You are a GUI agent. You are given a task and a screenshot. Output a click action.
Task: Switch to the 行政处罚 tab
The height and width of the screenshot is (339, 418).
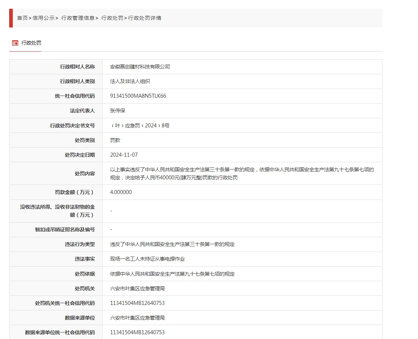[31, 43]
